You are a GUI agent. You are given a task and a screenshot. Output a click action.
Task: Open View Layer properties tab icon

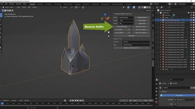coord(156,95)
